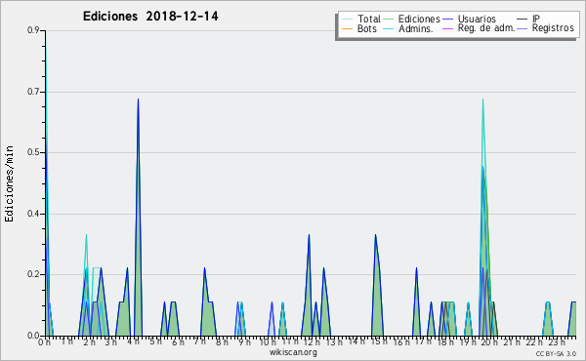Click the '19 h' hour label
Image resolution: width=586 pixels, height=361 pixels.
click(x=468, y=342)
